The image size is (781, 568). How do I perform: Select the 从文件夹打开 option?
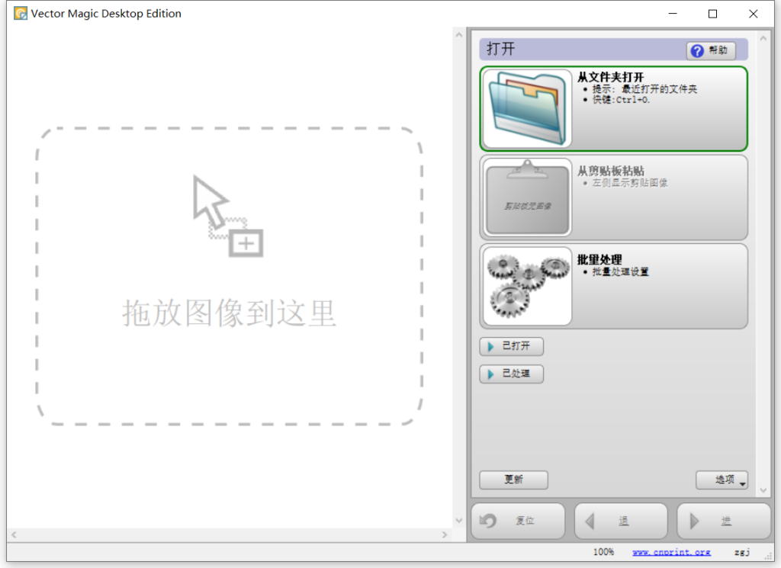tap(659, 108)
